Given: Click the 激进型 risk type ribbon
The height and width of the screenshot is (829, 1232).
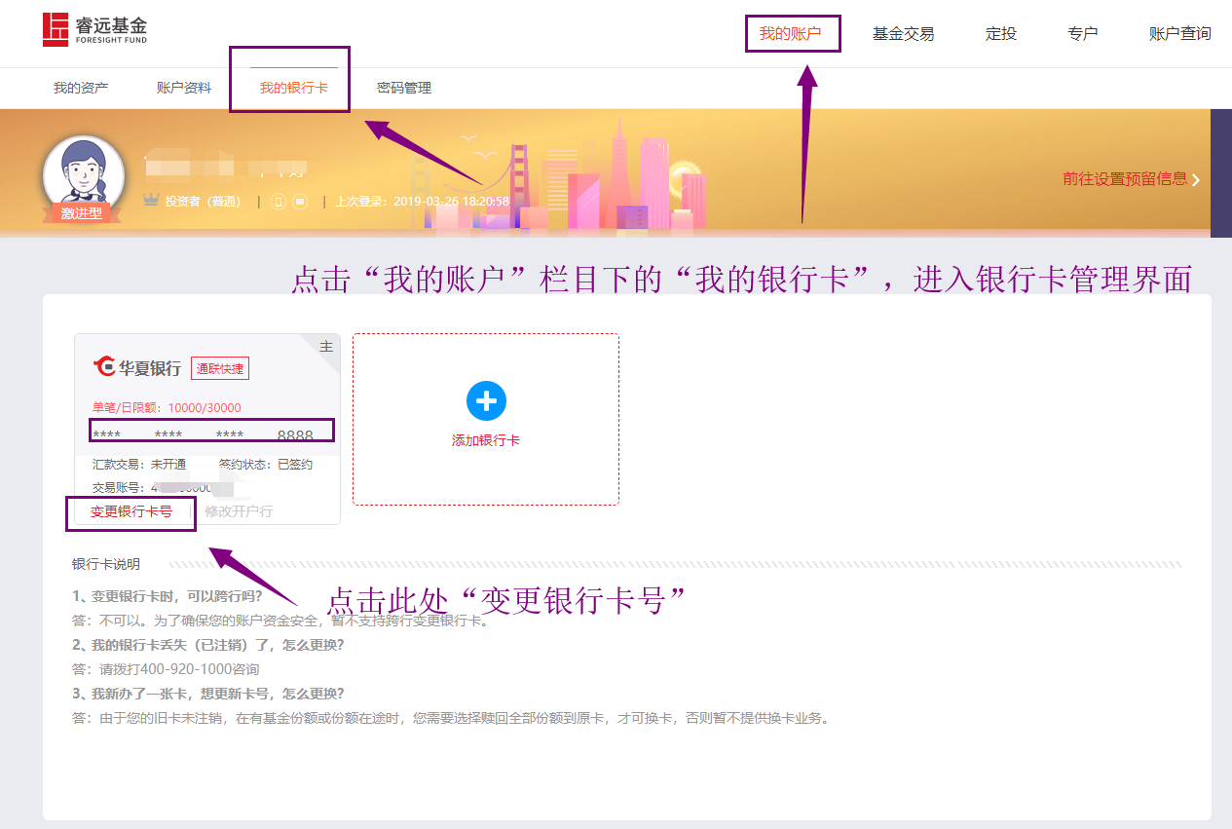Looking at the screenshot, I should 82,213.
